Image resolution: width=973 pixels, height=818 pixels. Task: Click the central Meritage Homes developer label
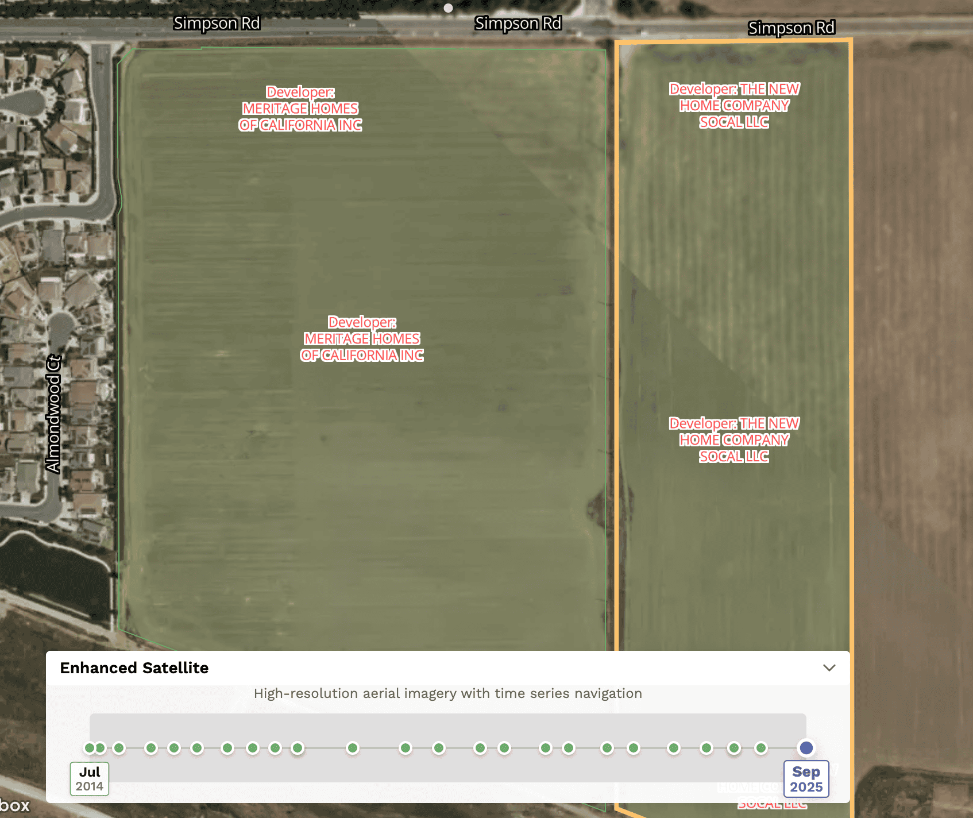[x=362, y=339]
